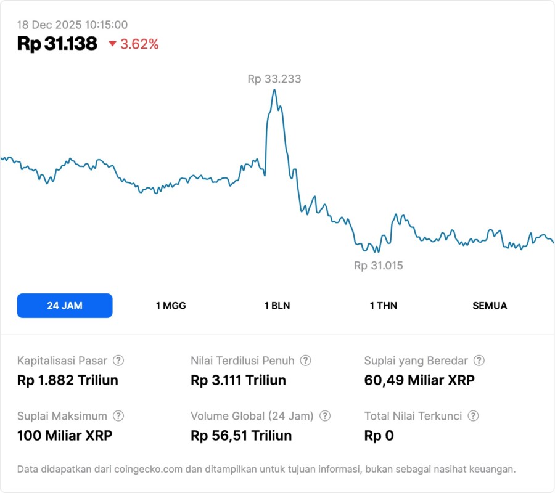This screenshot has height=493, width=555.
Task: Click the 3.62% price change percentage
Action: (x=139, y=44)
